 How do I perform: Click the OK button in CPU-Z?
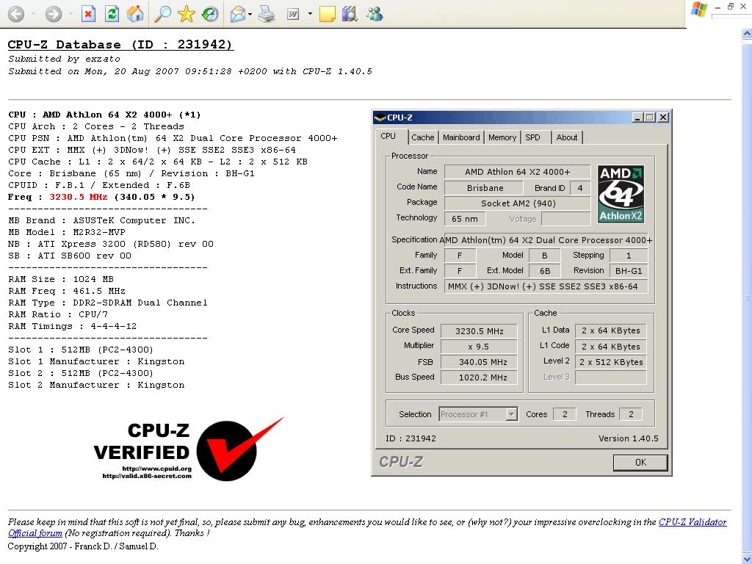click(x=640, y=463)
